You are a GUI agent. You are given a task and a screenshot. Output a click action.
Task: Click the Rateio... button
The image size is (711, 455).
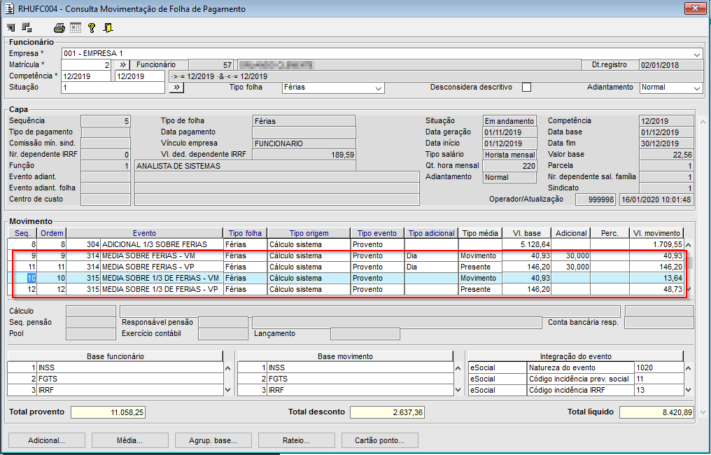click(x=297, y=441)
